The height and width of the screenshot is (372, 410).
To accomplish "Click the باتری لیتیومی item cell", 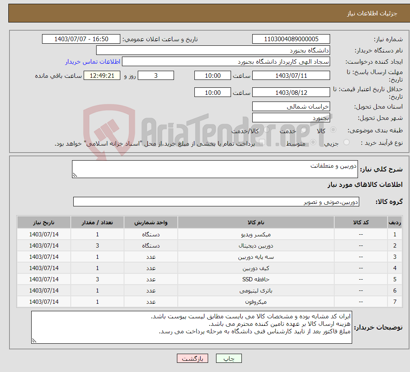I will pyautogui.click(x=256, y=290).
